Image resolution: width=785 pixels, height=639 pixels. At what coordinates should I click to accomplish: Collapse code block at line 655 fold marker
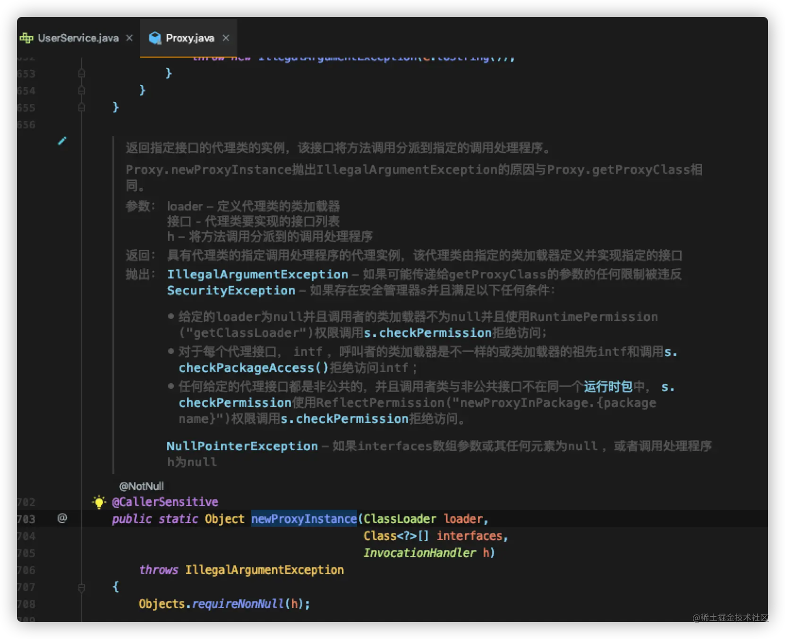[82, 107]
